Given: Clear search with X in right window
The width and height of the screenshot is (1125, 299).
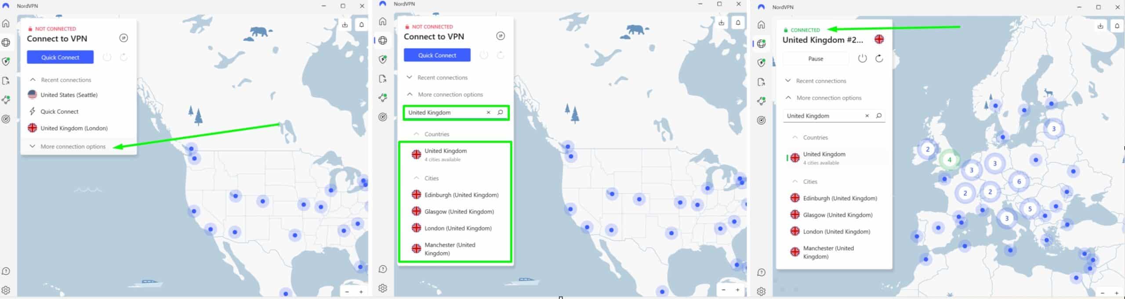Looking at the screenshot, I should pos(867,116).
